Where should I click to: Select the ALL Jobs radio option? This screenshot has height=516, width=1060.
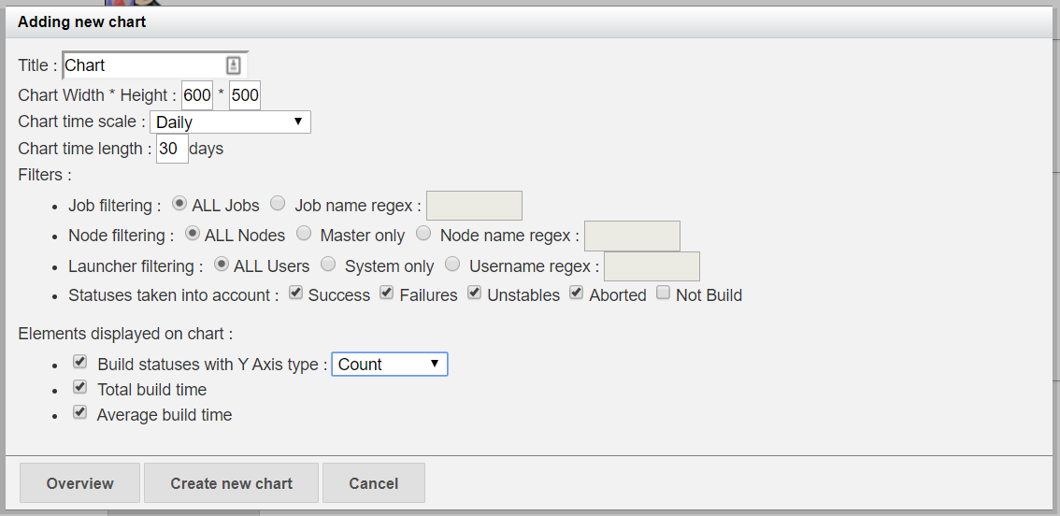coord(179,203)
